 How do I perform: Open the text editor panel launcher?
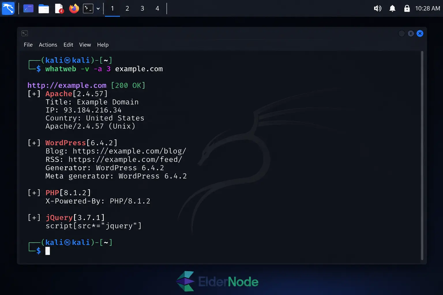pyautogui.click(x=59, y=9)
